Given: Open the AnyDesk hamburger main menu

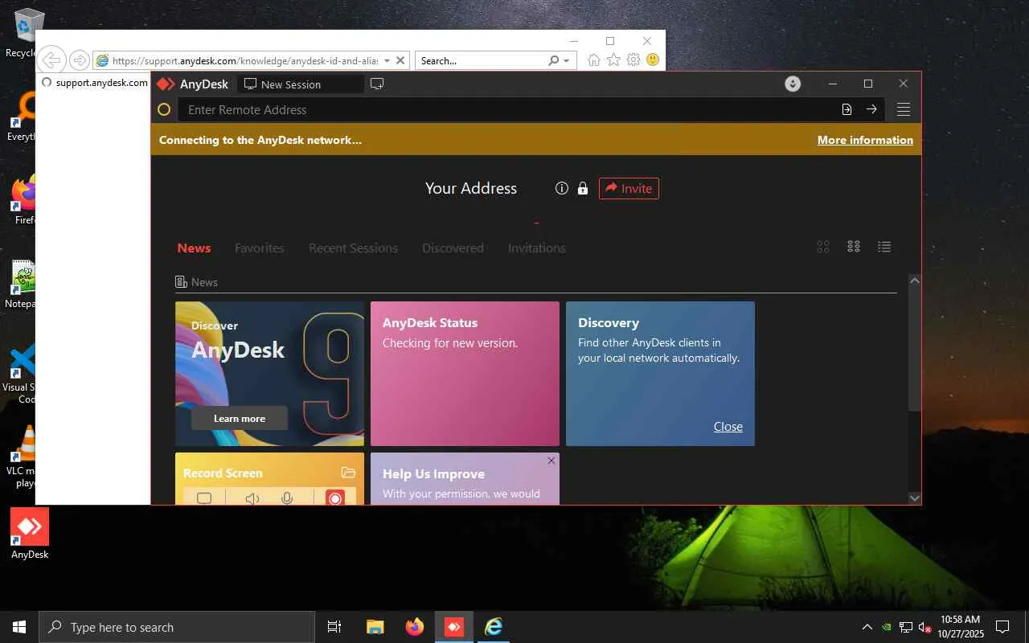Looking at the screenshot, I should (x=904, y=109).
